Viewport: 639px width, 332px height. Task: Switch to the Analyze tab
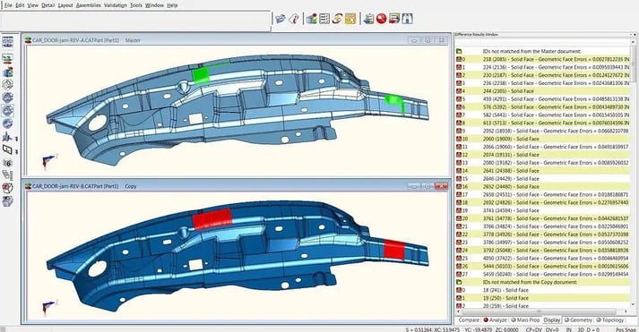[495, 320]
